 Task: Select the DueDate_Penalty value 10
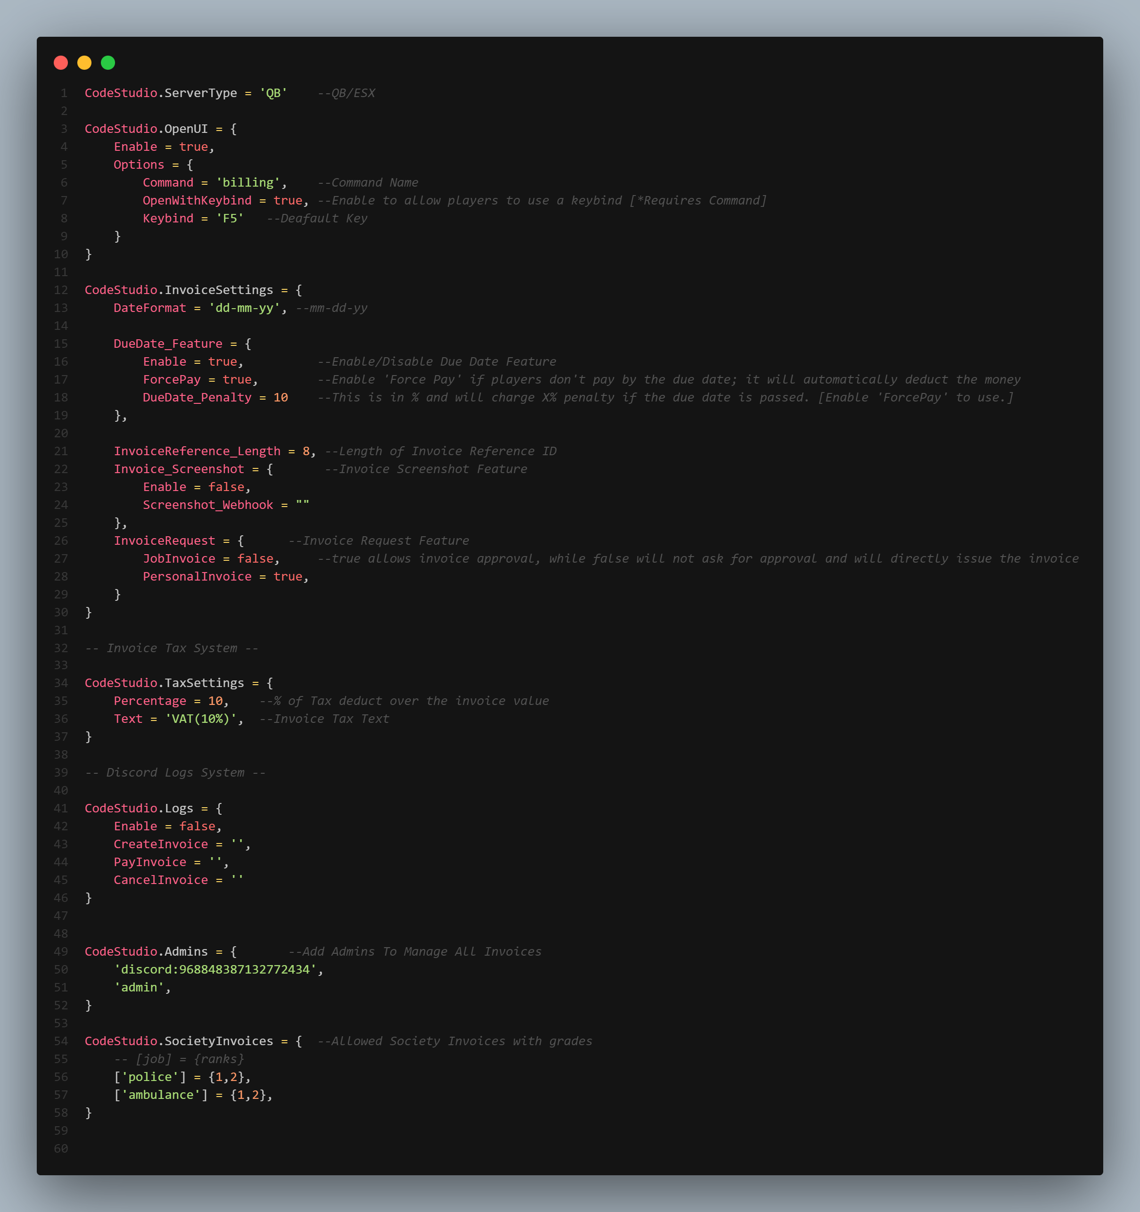point(281,397)
